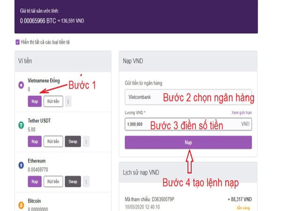Select the '10/05/2020 12:40:10' timestamp
281x211 pixels.
[142, 207]
